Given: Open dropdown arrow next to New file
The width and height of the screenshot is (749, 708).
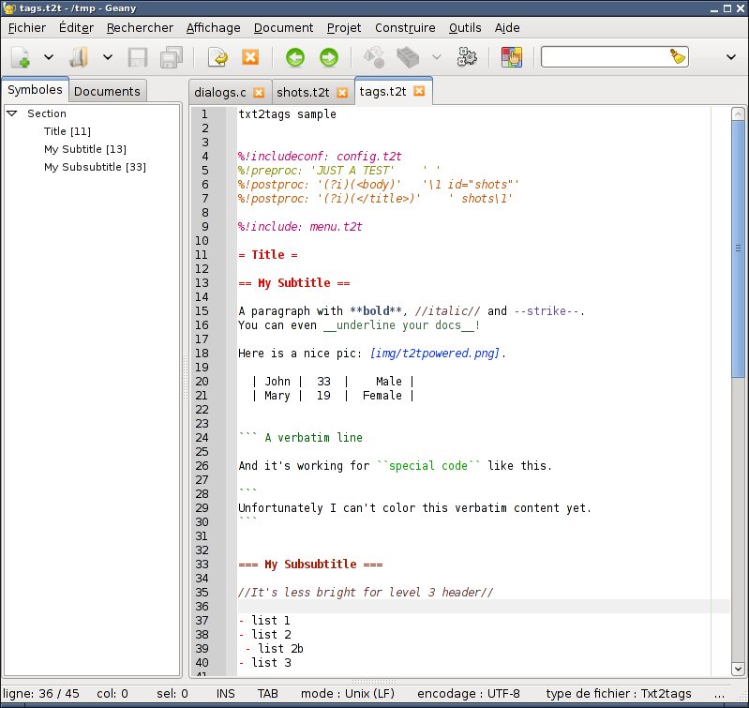Looking at the screenshot, I should (x=49, y=57).
